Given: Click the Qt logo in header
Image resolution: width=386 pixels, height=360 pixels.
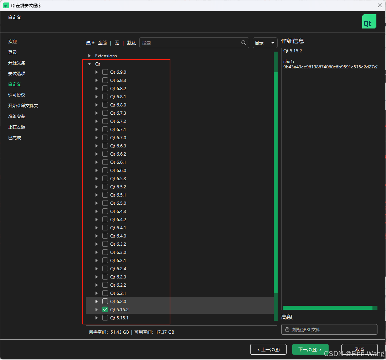Looking at the screenshot, I should 369,21.
